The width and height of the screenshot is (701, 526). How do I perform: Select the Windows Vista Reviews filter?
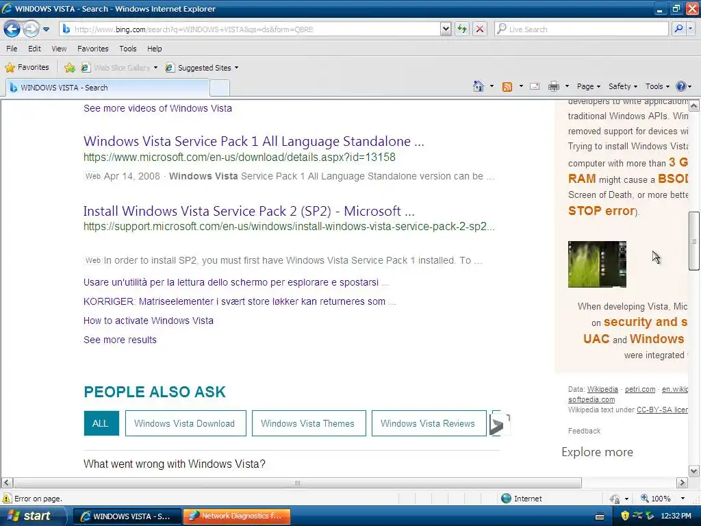pos(429,423)
